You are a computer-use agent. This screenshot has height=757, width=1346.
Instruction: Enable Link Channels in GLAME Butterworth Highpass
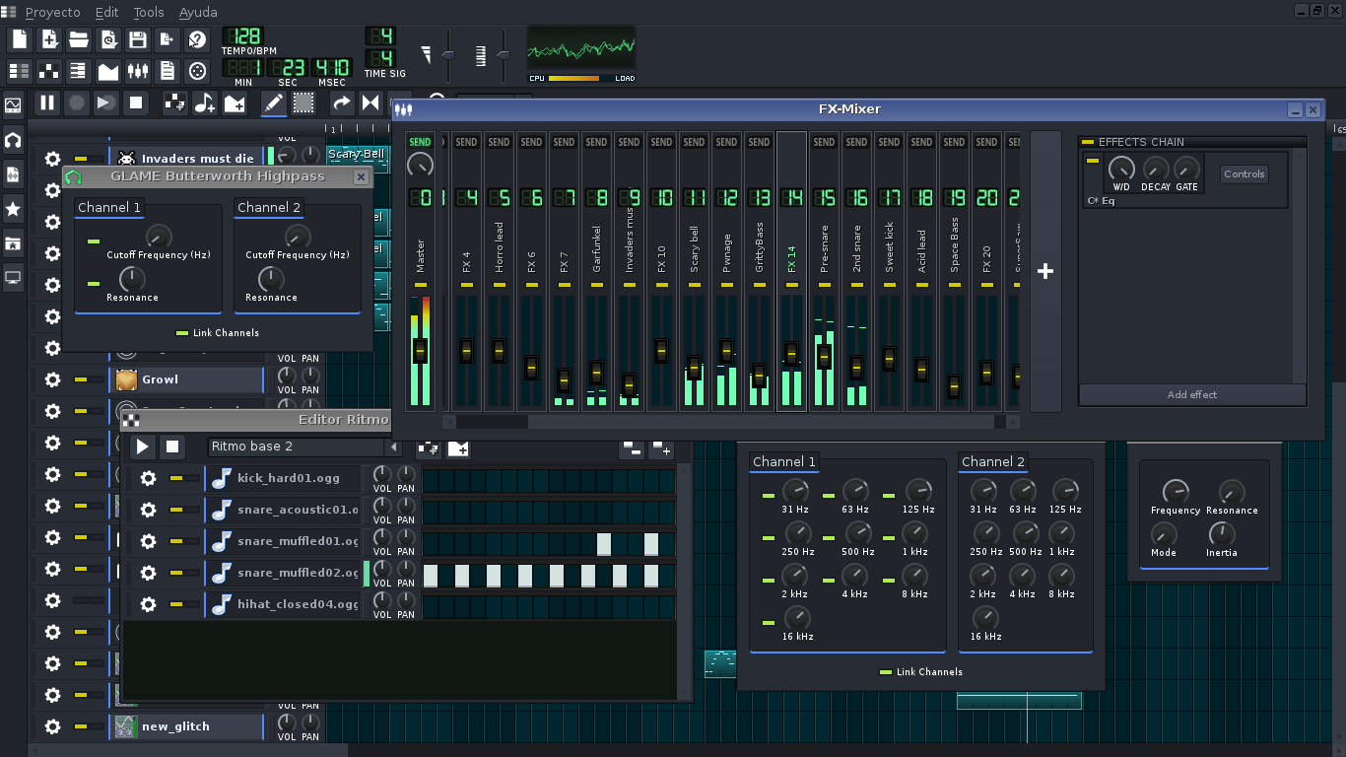[x=182, y=332]
